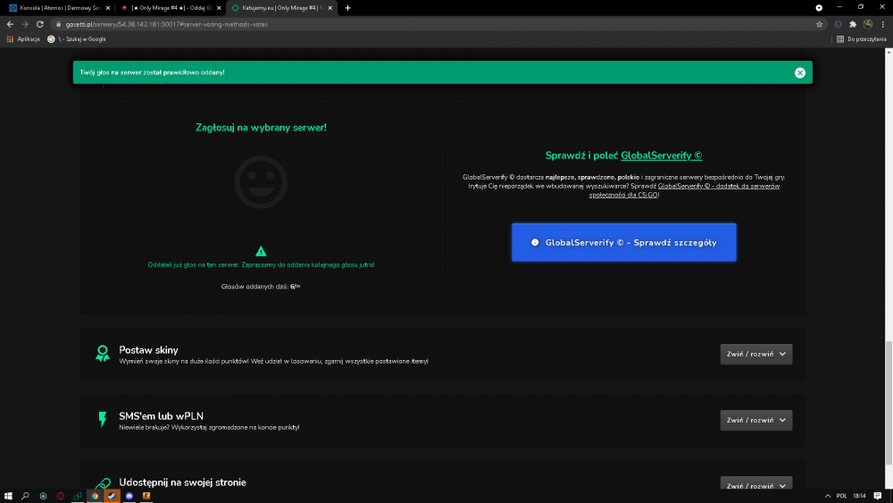
Task: Click the page vertical scrollbar thumb
Action: [889, 402]
